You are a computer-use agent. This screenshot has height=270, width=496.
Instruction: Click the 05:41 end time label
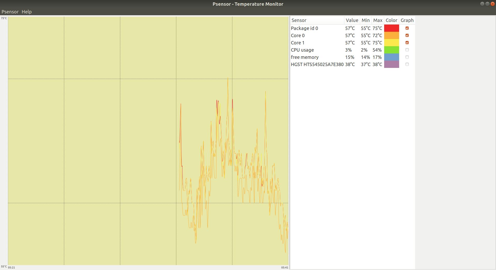(x=285, y=267)
